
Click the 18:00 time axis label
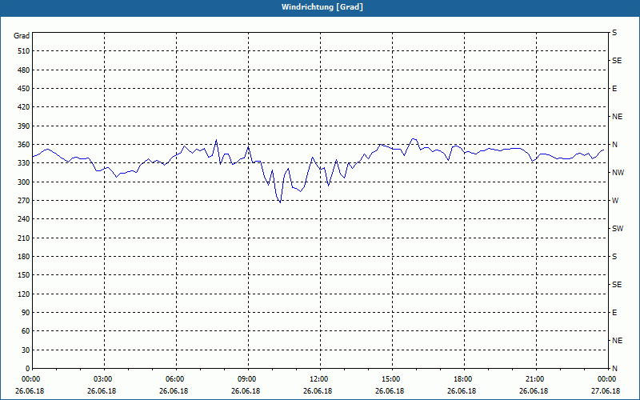coord(463,379)
